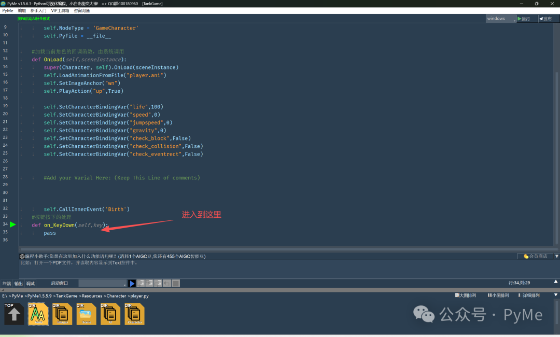This screenshot has width=560, height=337.
Task: Open the 编辑 menu
Action: pos(22,11)
